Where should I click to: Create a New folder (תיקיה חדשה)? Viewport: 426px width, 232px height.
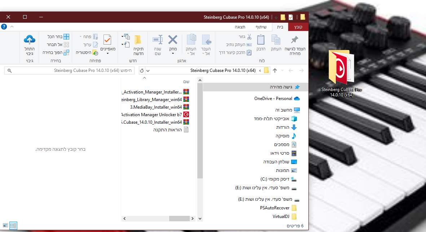pos(138,45)
